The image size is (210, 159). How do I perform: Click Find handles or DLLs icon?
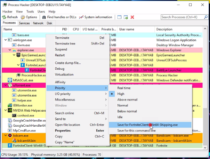[44, 17]
